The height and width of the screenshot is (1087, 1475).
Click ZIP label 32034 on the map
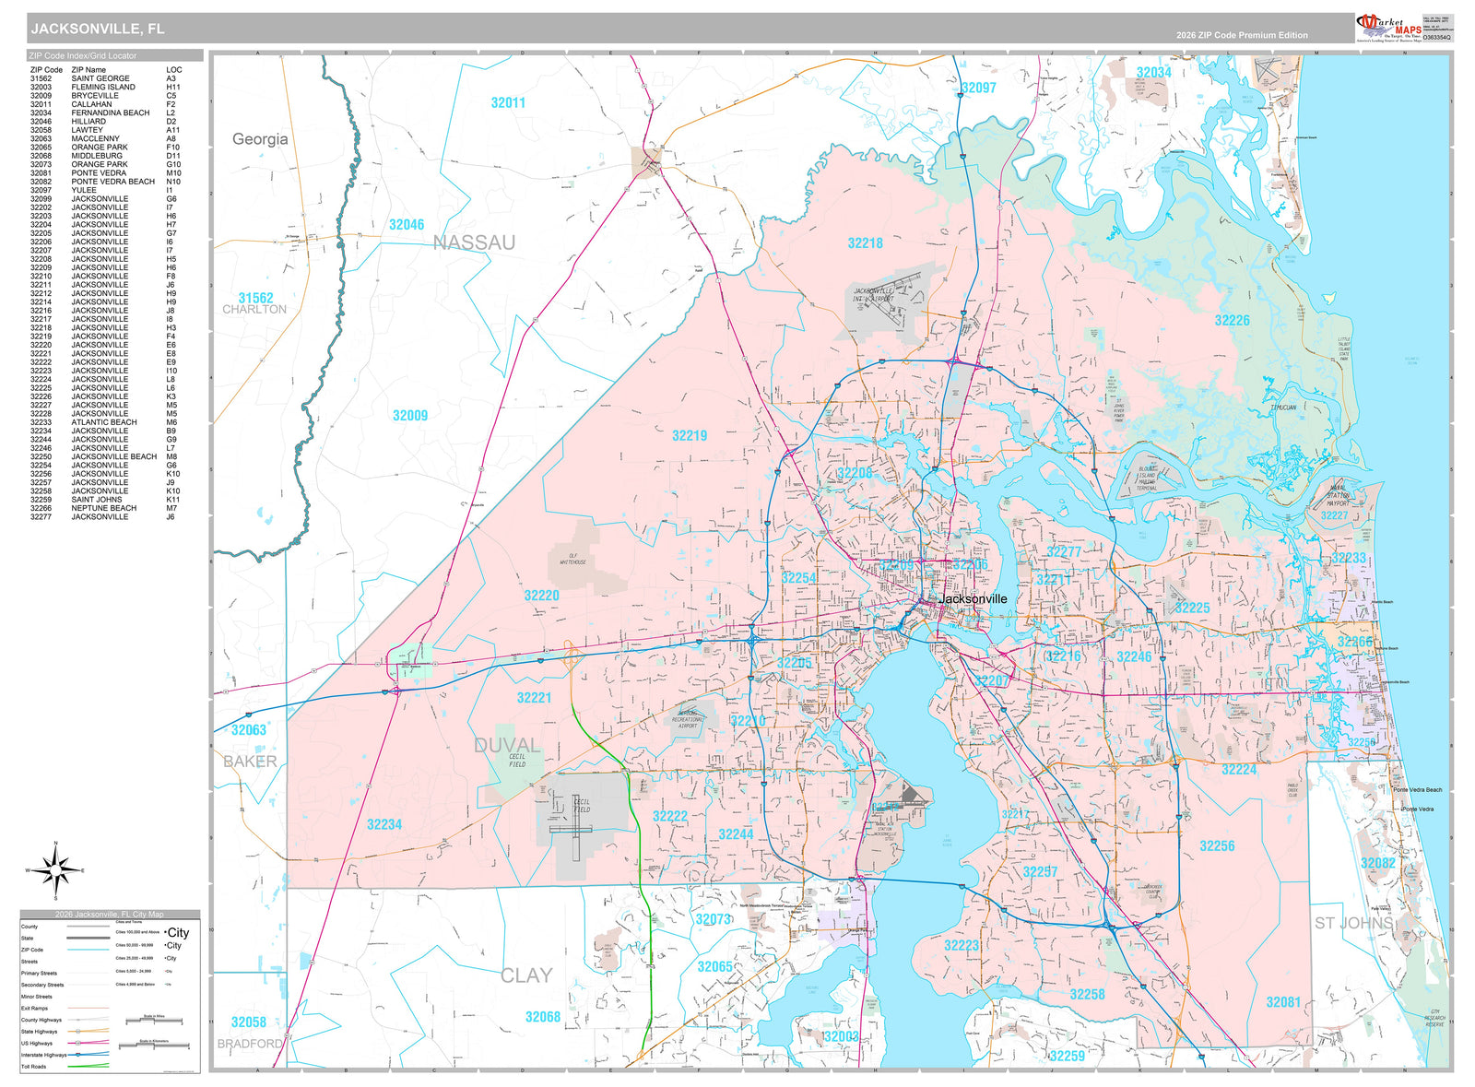click(1153, 73)
